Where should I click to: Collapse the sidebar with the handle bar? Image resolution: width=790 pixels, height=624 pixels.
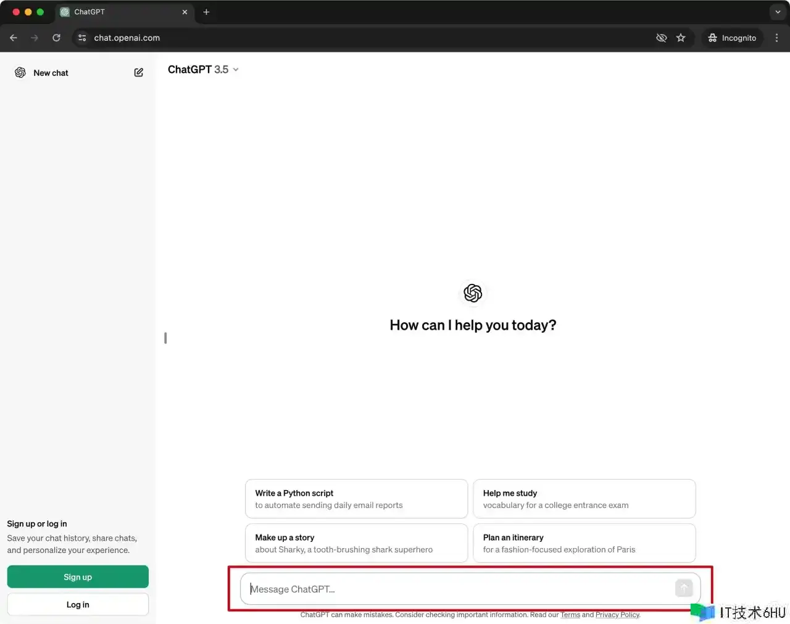(x=165, y=338)
